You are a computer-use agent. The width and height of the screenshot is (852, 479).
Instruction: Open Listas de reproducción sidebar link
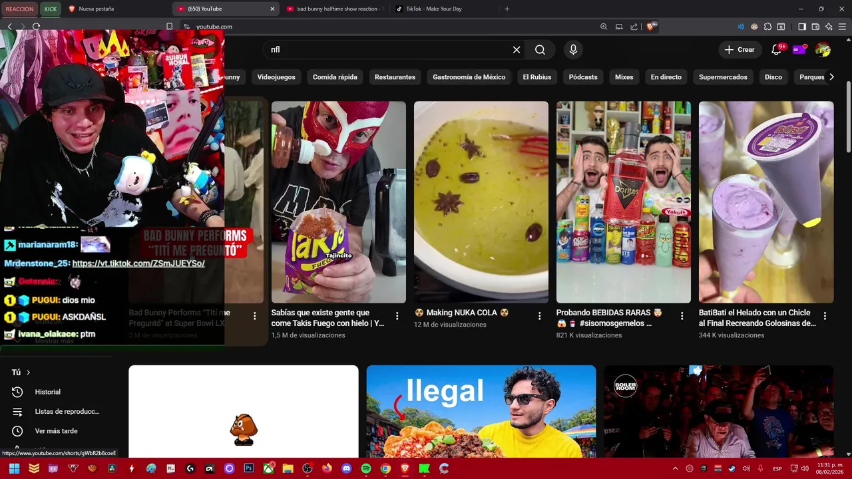[x=67, y=412]
